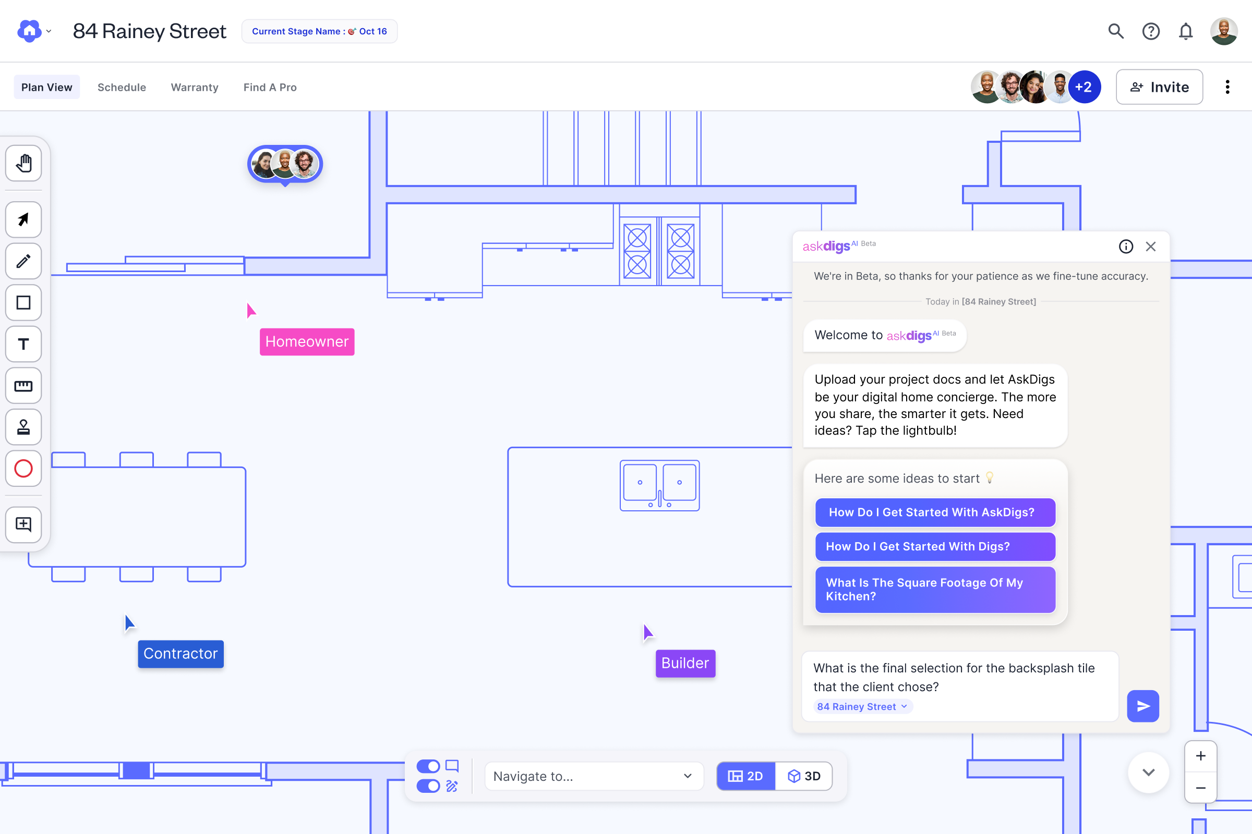Click the Add comment tool
1252x834 pixels.
coord(23,524)
